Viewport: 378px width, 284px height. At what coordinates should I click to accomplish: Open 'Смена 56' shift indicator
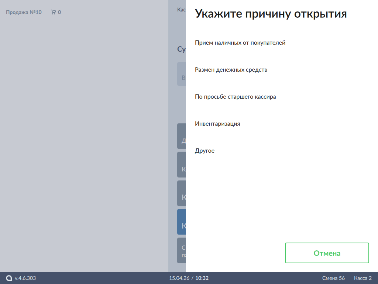coord(333,278)
